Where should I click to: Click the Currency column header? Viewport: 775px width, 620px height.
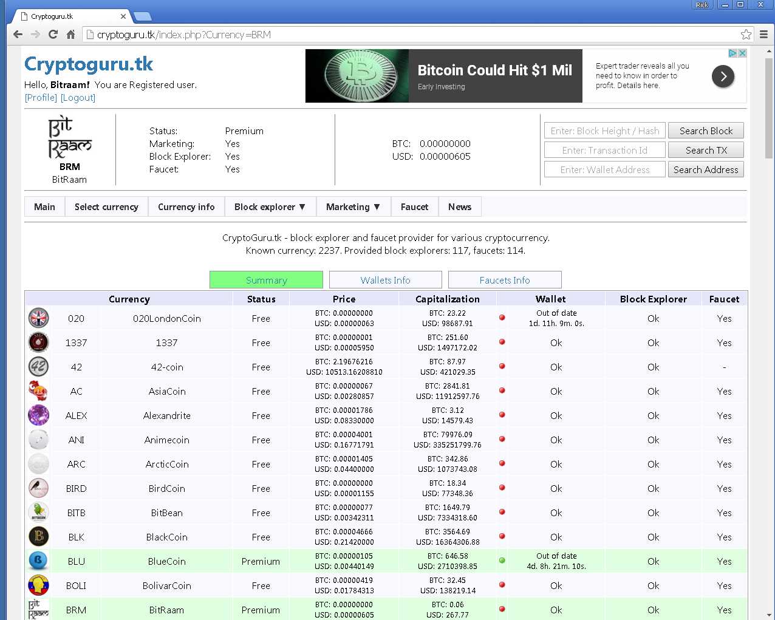pos(129,299)
